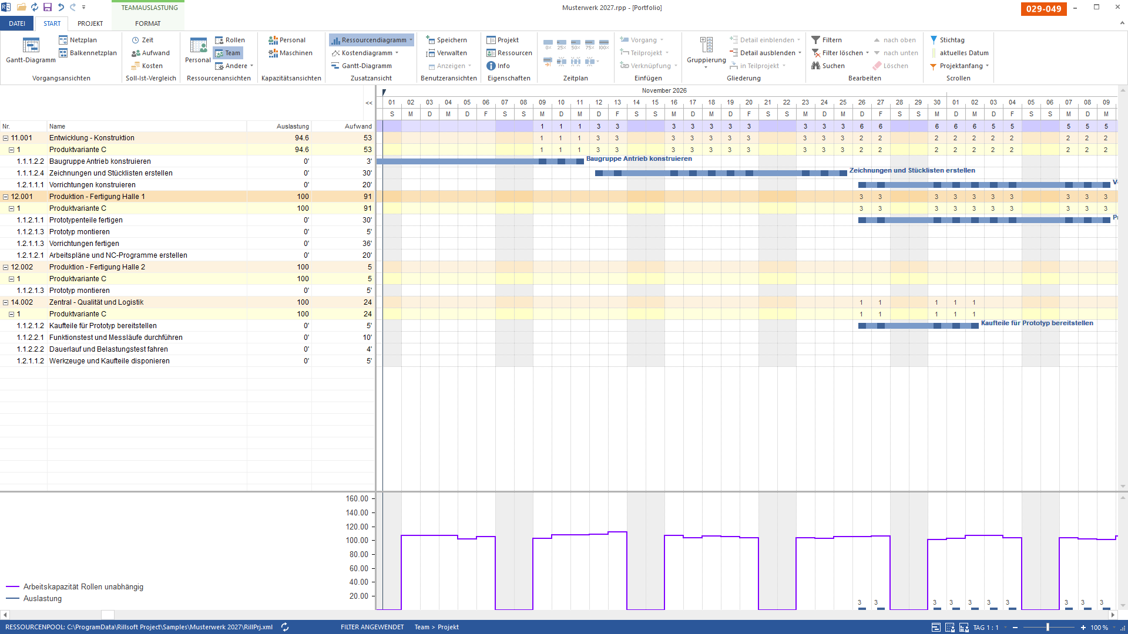The height and width of the screenshot is (634, 1128).
Task: Toggle the Gantt-Diagramm additional view
Action: pos(361,66)
